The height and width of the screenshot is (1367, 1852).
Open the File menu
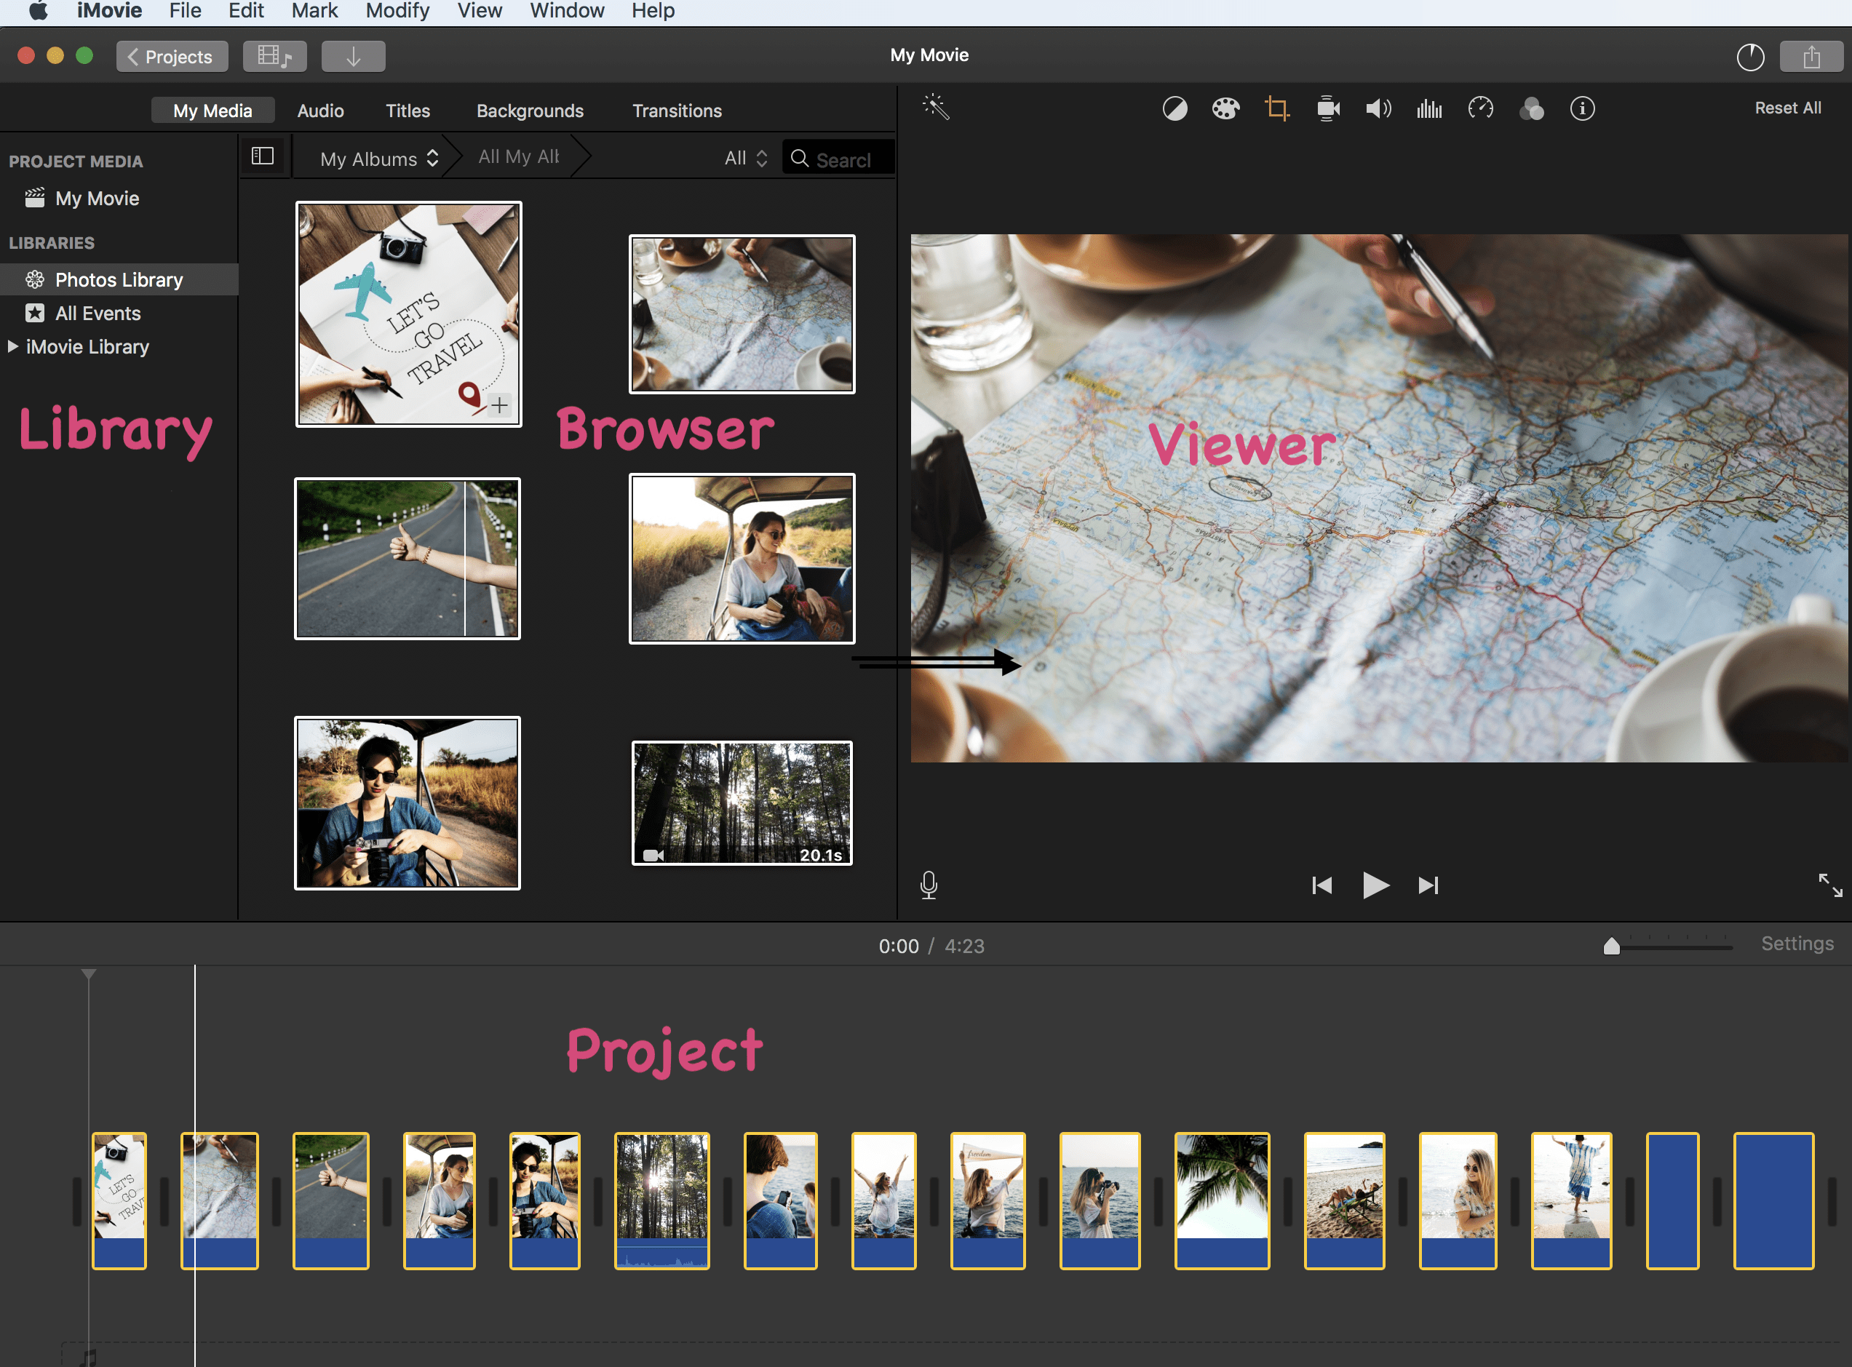coord(186,11)
